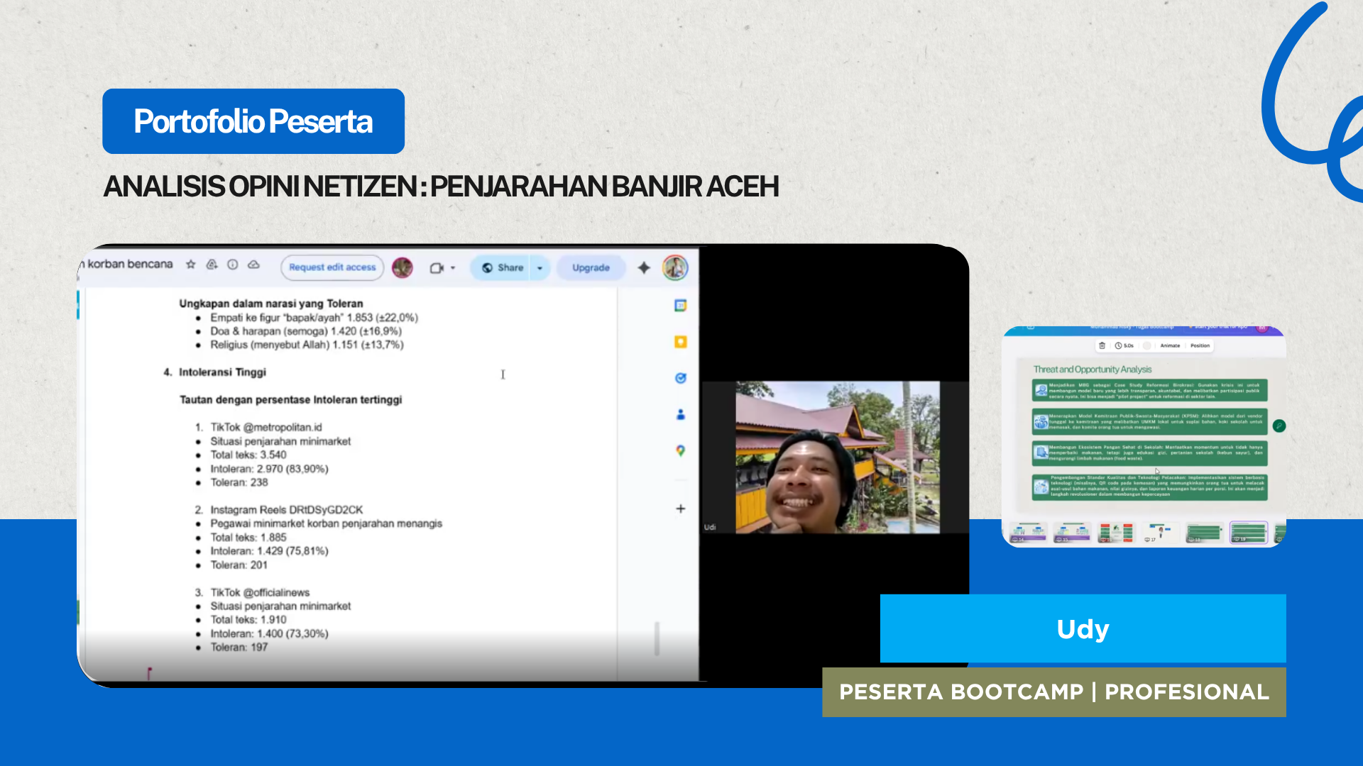Click 'Instagram Reels DRtDSyGD2CK' list item
1363x766 pixels.
[x=286, y=510]
